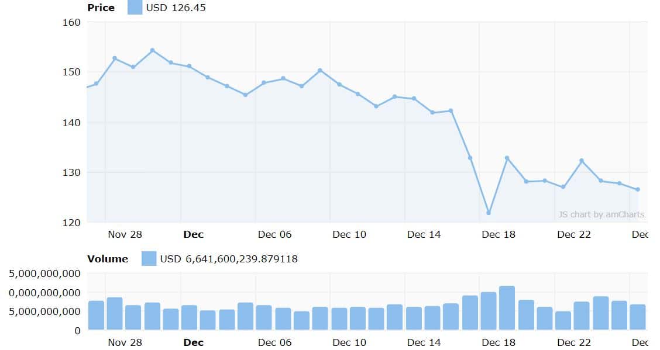Viewport: 660px width, 350px height.
Task: Open the 'JS chart by amCharts' link
Action: (601, 214)
